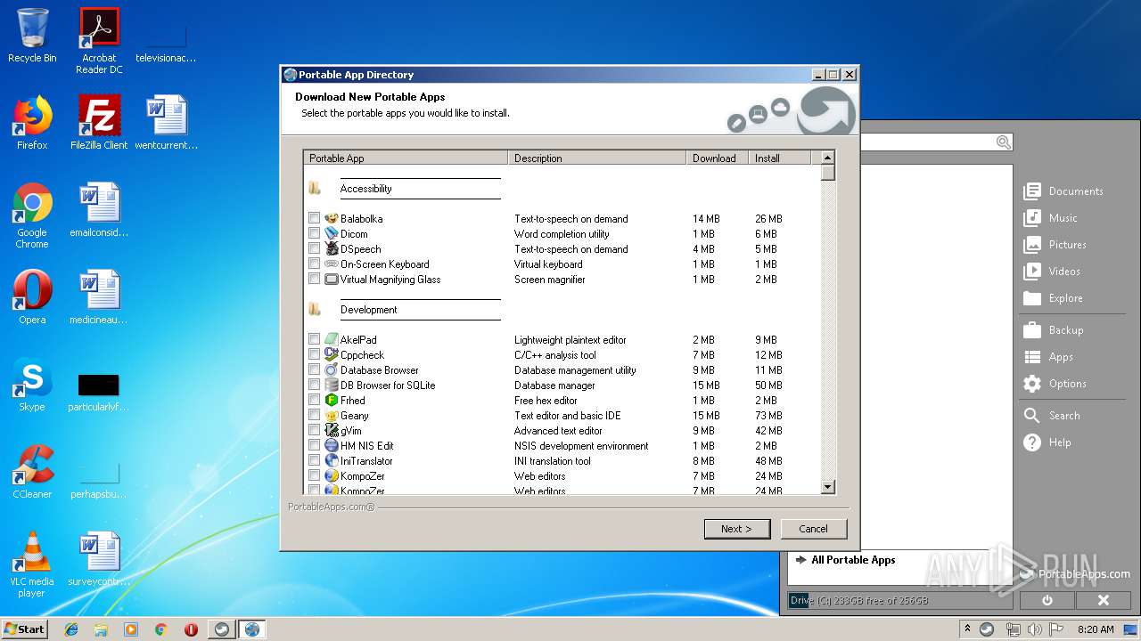Open VLC media player desktop shortcut
This screenshot has height=641, width=1141.
click(32, 564)
